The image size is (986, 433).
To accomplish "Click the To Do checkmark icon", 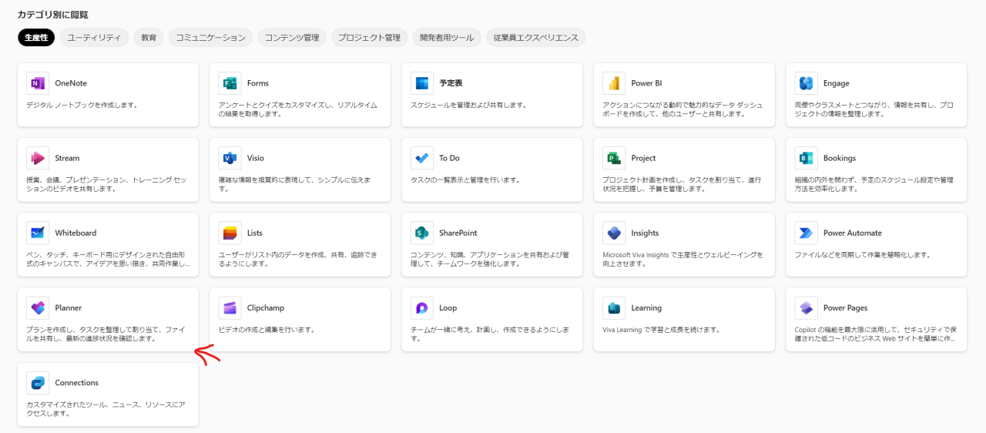I will click(422, 158).
